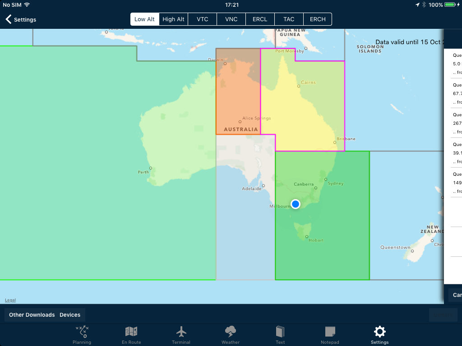Screen dimensions: 462x346
Task: Open the VNC chart tab
Action: [x=231, y=19]
